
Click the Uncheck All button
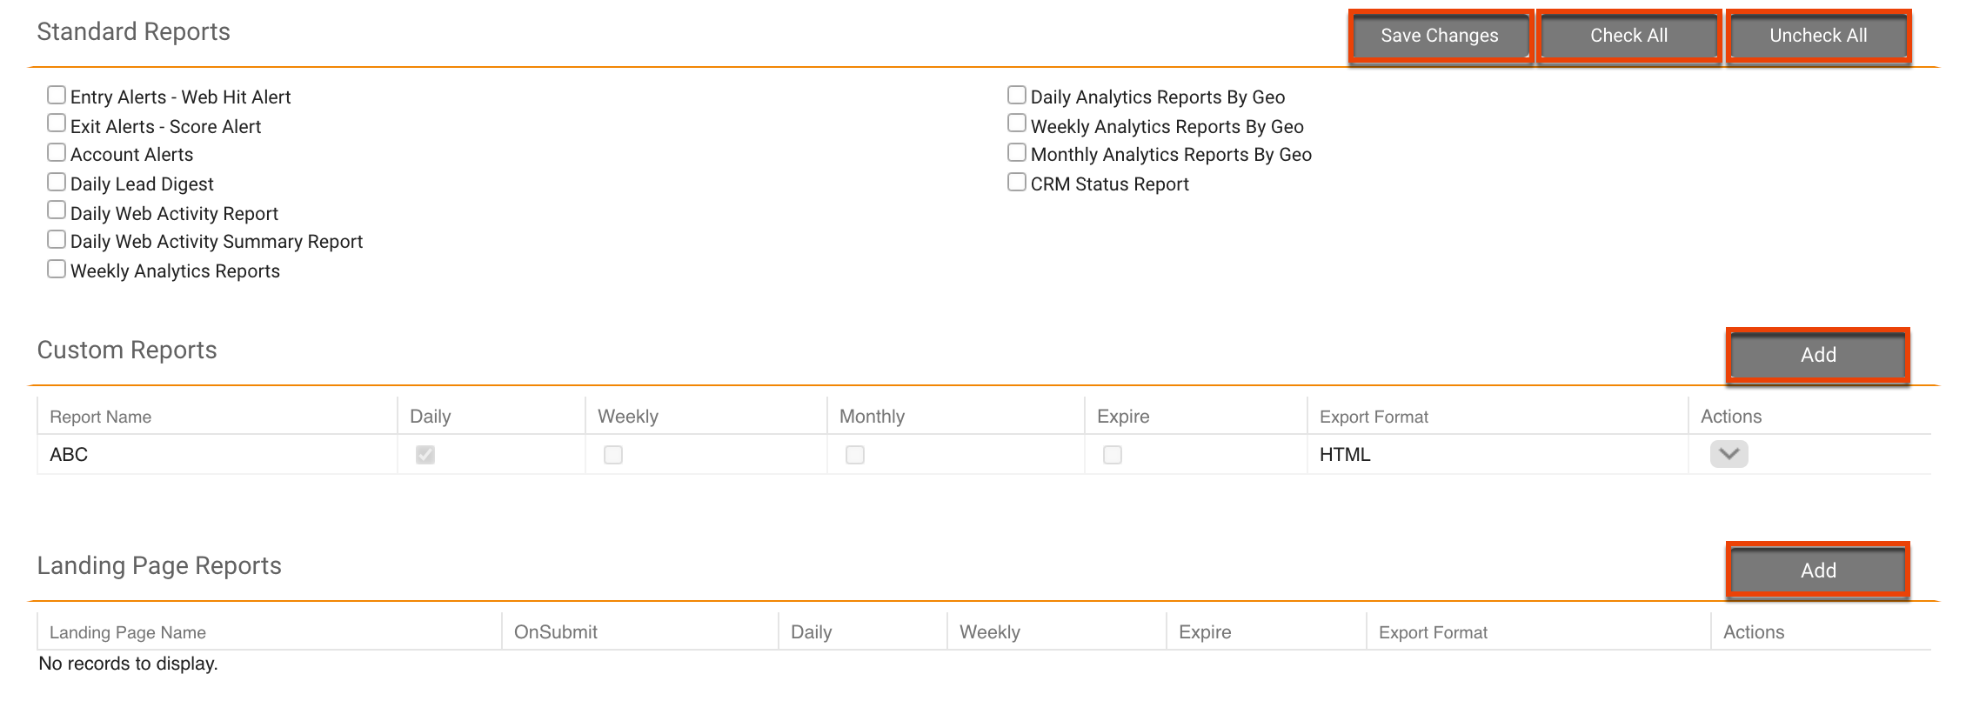(1817, 36)
